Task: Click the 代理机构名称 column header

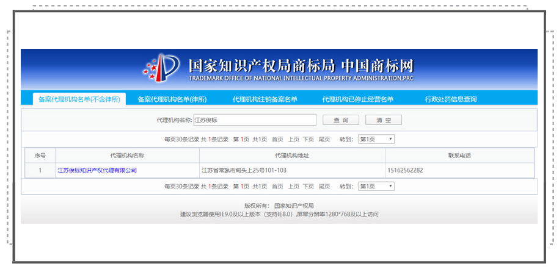Action: click(127, 156)
